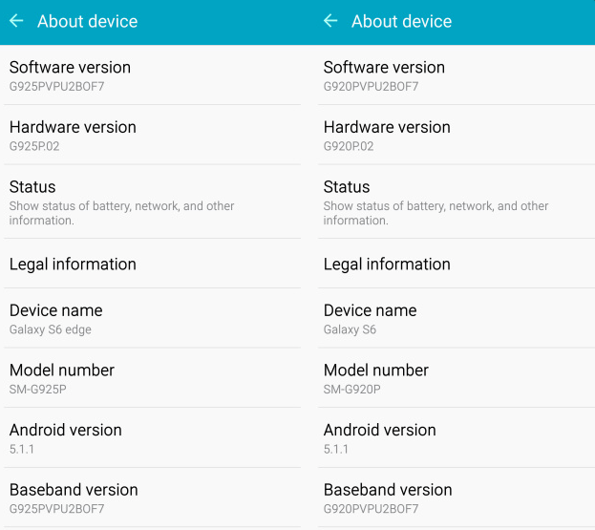Select Hardware version G920P.02 item

pos(456,136)
